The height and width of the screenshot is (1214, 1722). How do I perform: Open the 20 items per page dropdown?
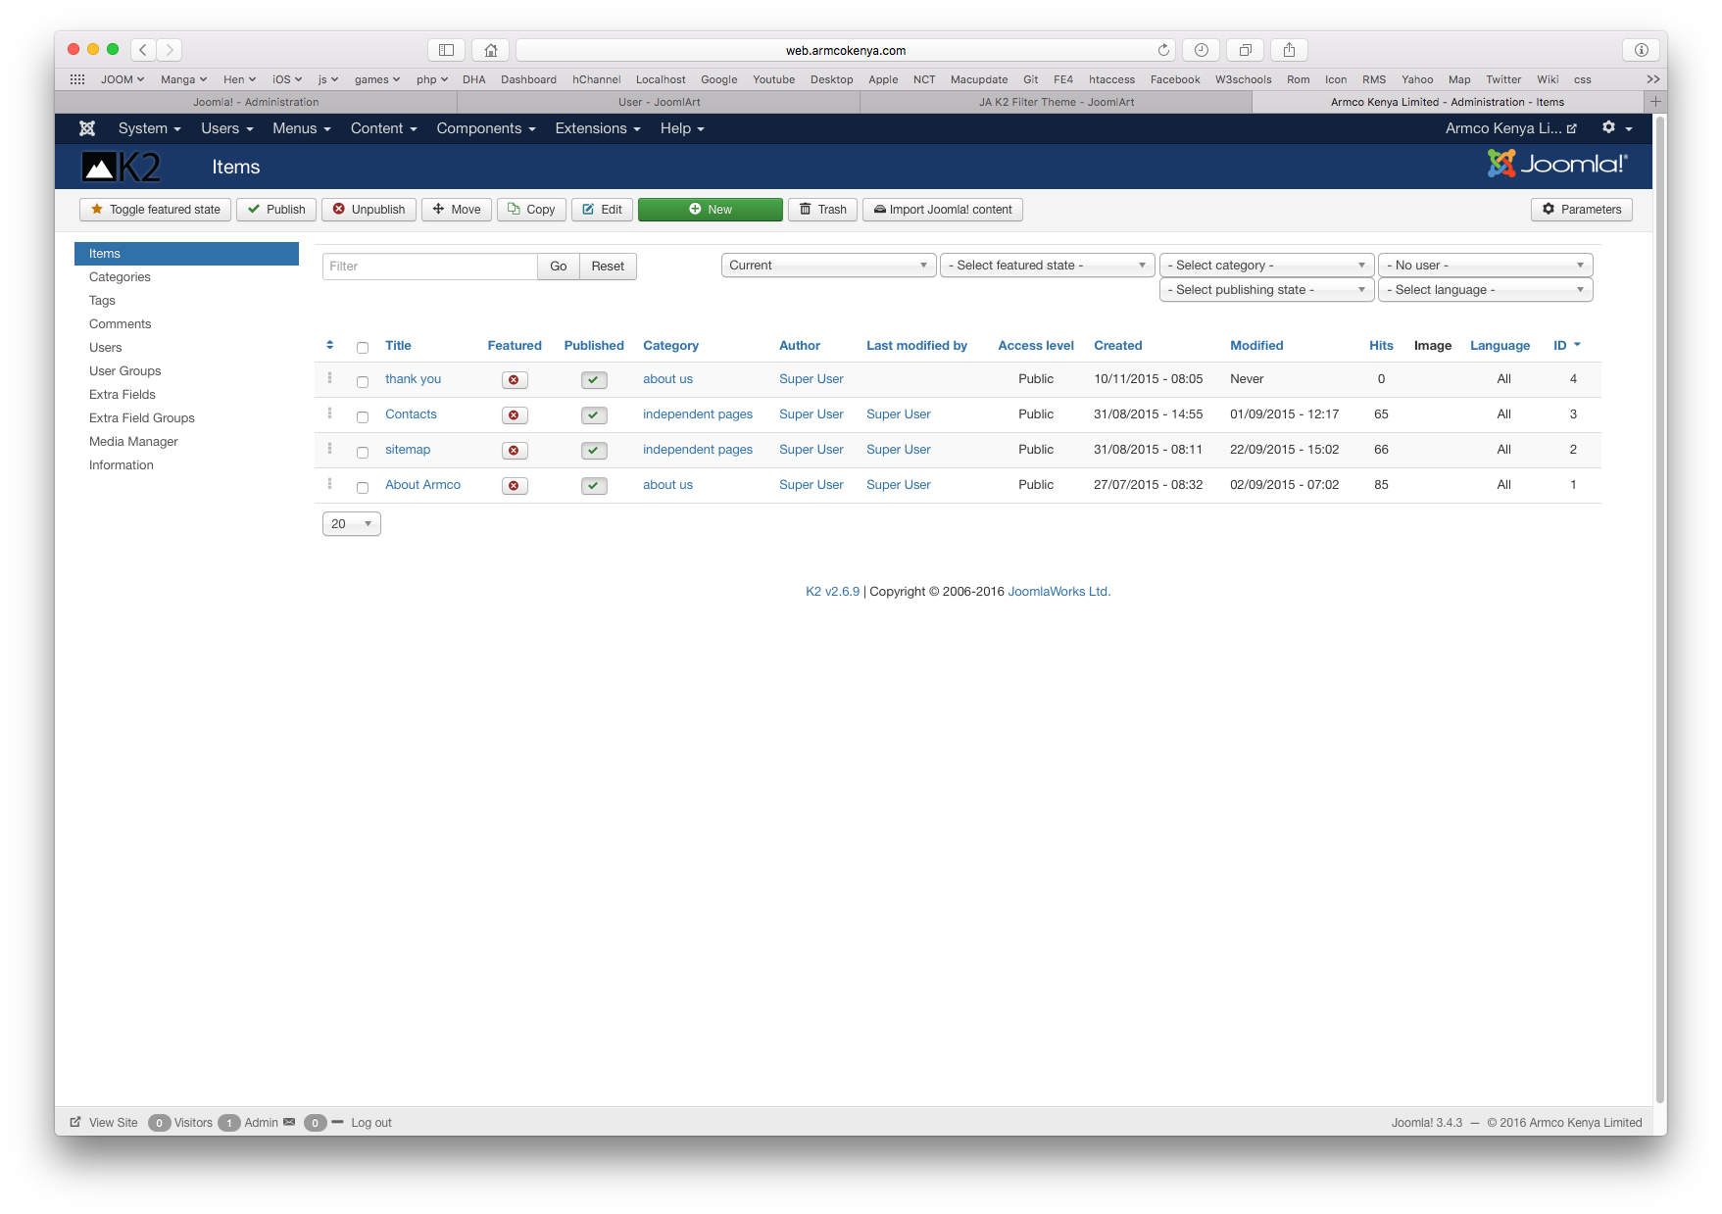click(x=351, y=524)
